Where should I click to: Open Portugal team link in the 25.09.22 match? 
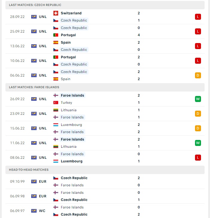coord(68,35)
